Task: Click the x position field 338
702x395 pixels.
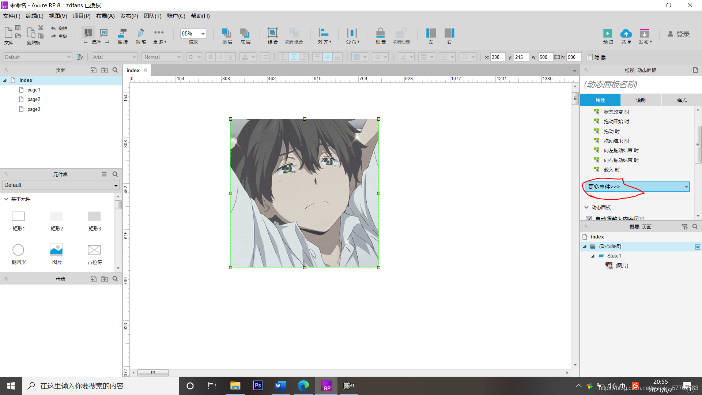Action: click(498, 57)
